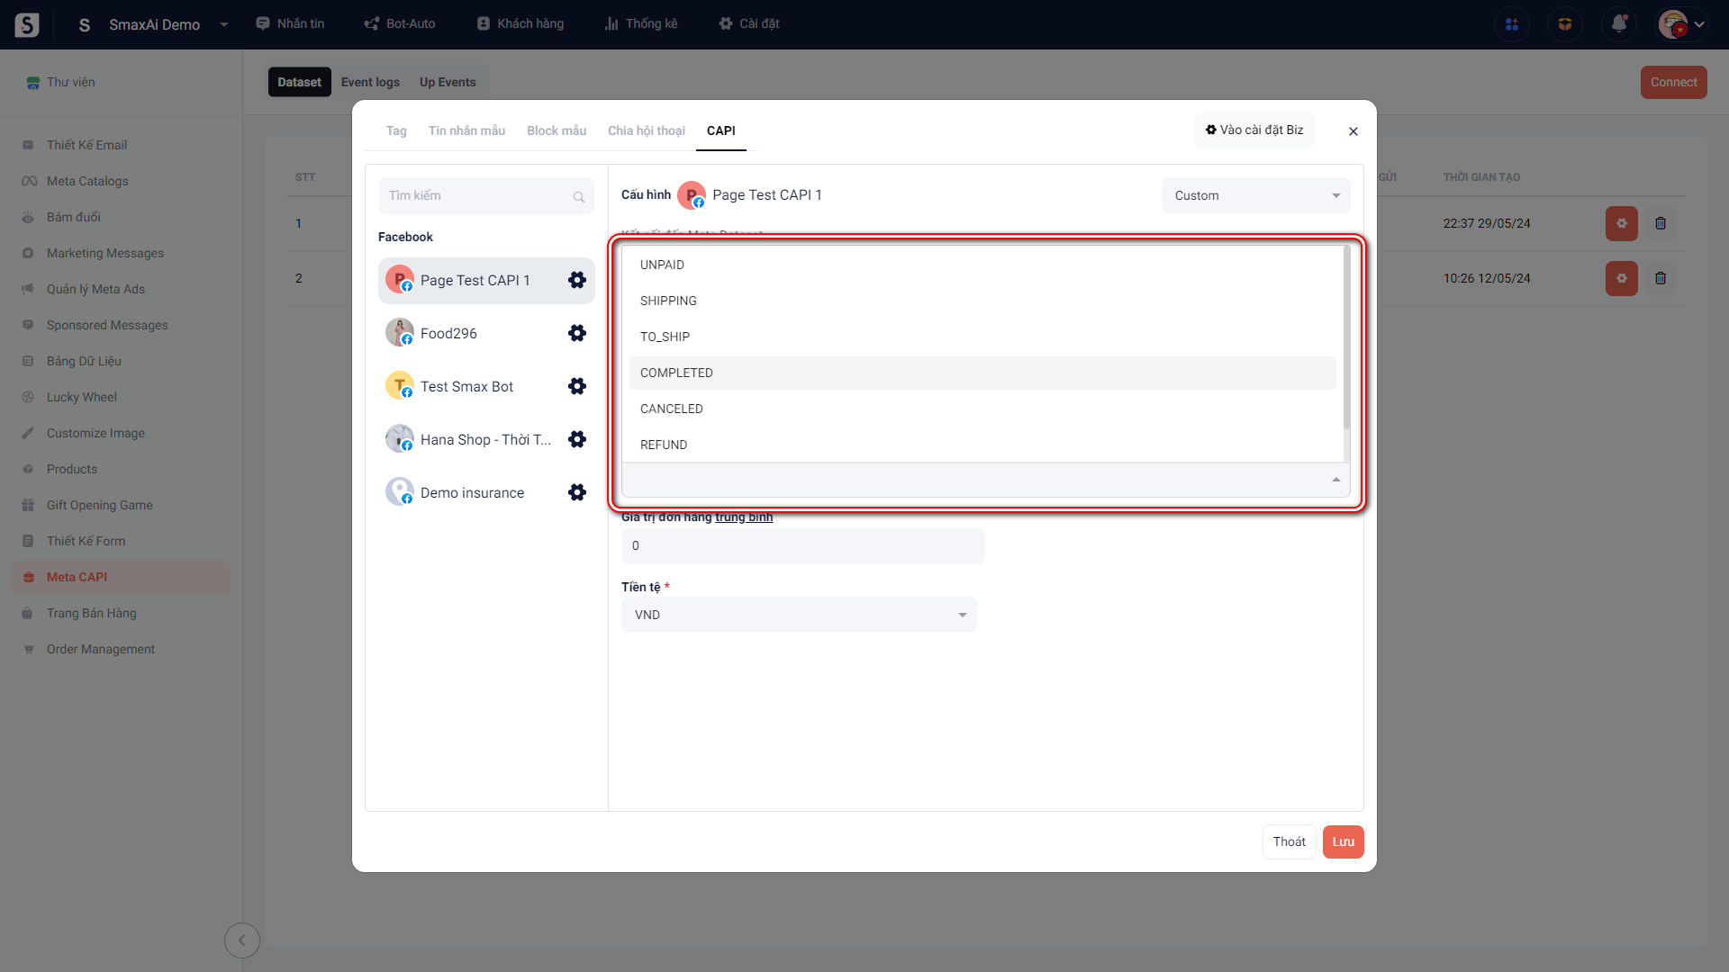Click the Lưu save button

(1343, 841)
